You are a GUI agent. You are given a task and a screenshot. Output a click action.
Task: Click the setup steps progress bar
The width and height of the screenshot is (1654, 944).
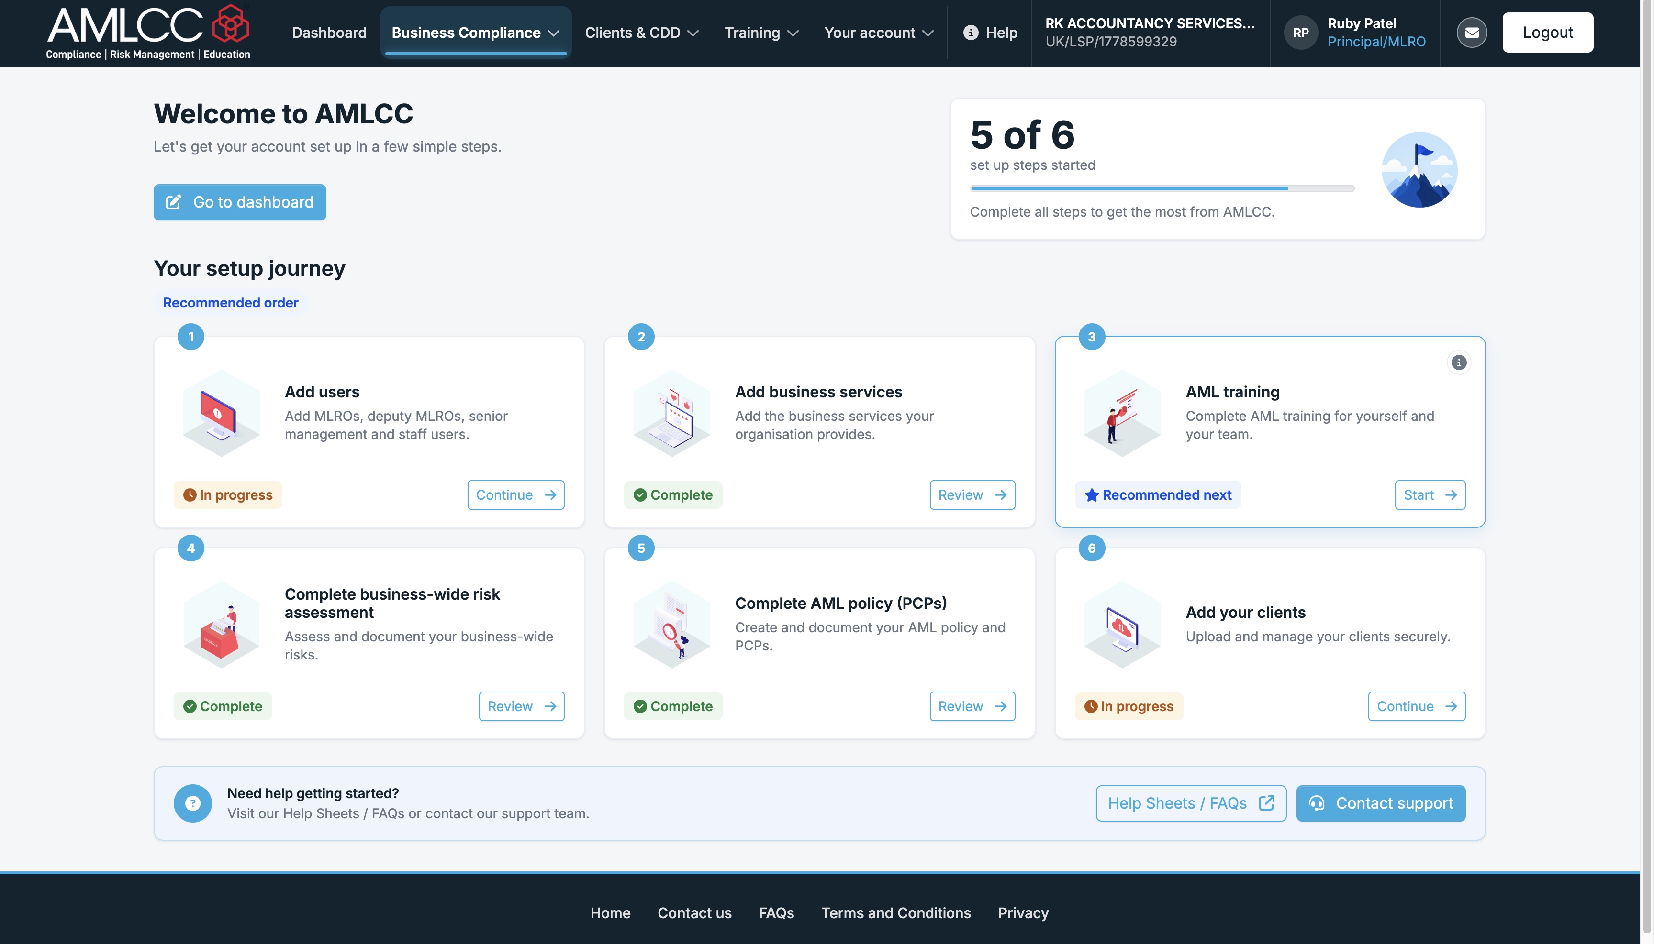(x=1162, y=189)
